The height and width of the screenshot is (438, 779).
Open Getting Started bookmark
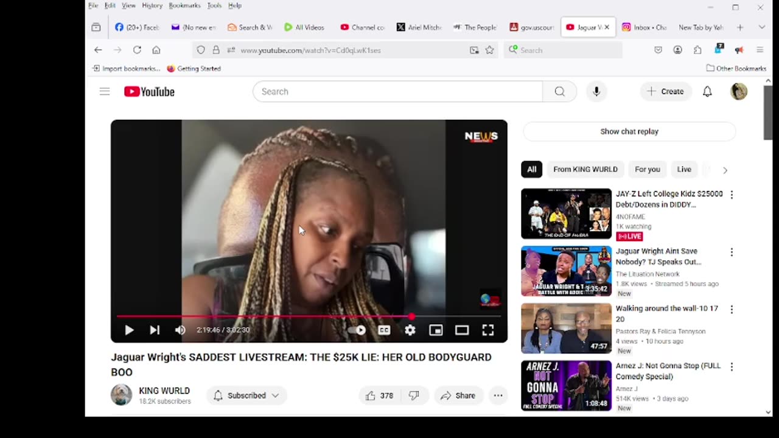click(194, 68)
